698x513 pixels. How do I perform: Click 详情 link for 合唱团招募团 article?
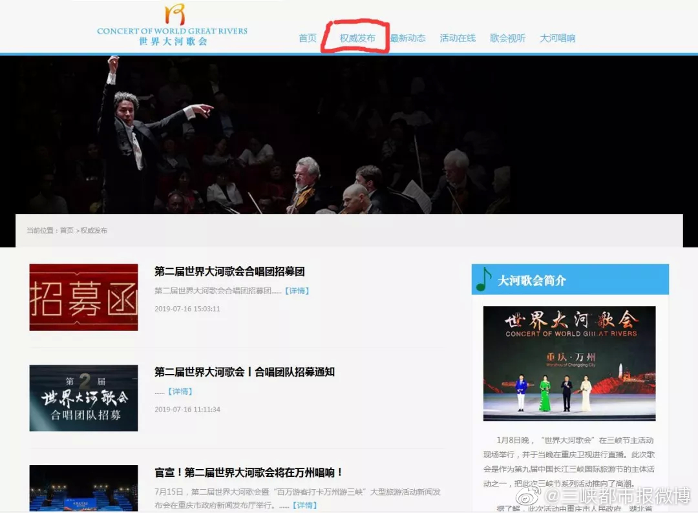(297, 291)
